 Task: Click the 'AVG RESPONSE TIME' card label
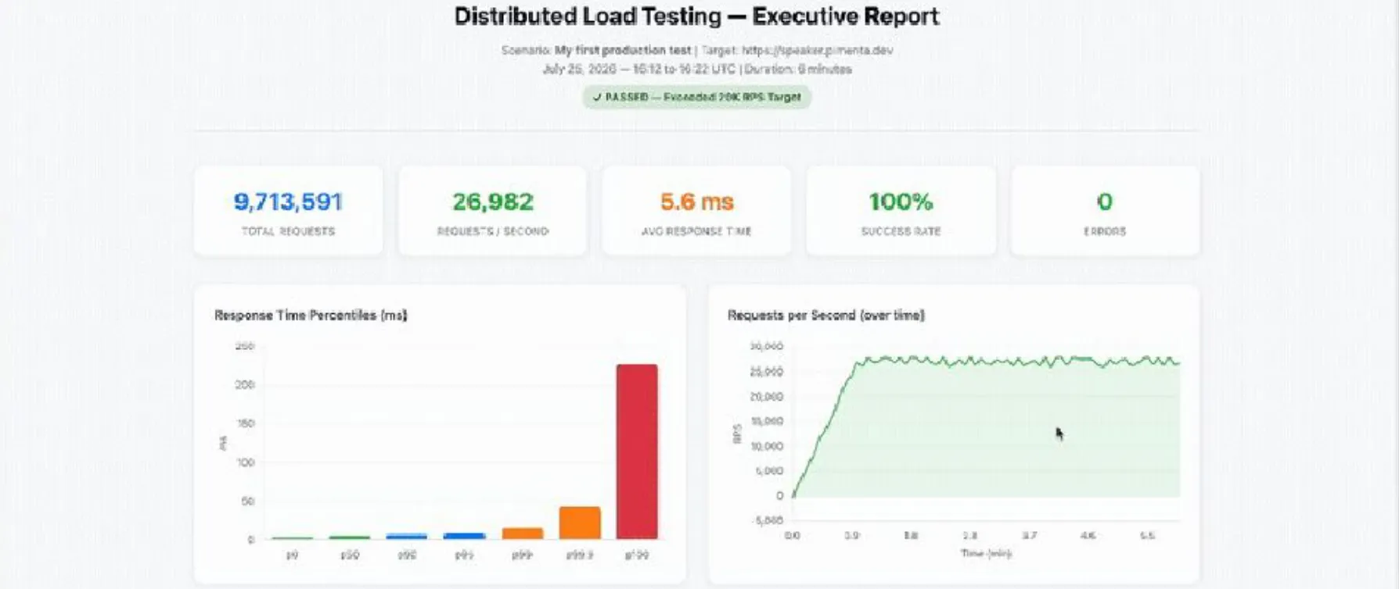[x=696, y=231]
